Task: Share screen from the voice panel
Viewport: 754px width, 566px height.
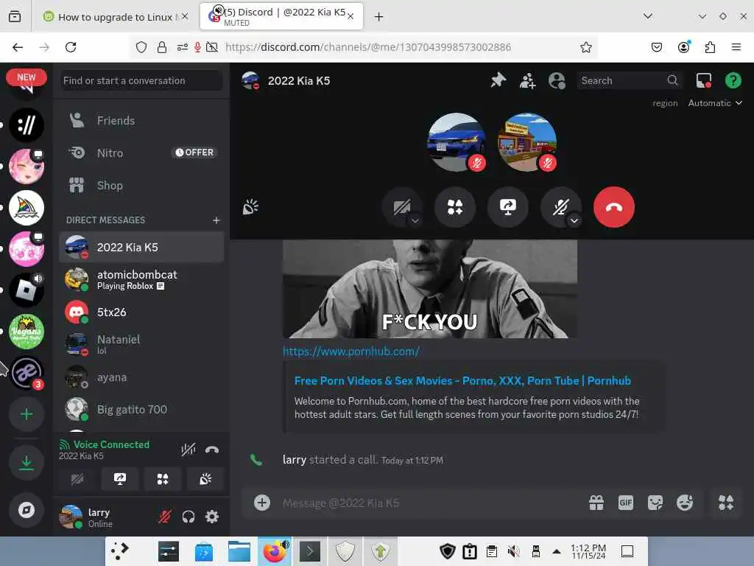Action: [120, 479]
